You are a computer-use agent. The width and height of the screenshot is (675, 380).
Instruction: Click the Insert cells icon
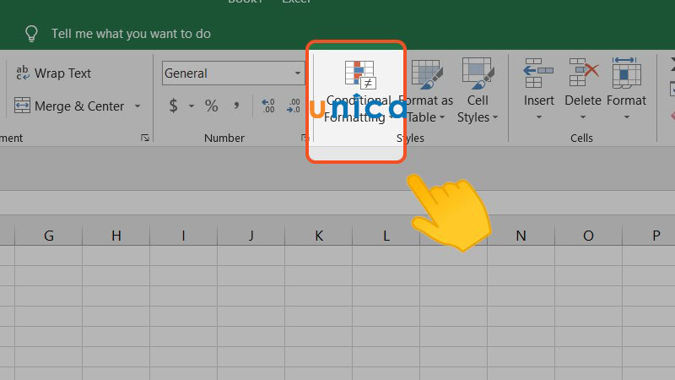tap(538, 73)
